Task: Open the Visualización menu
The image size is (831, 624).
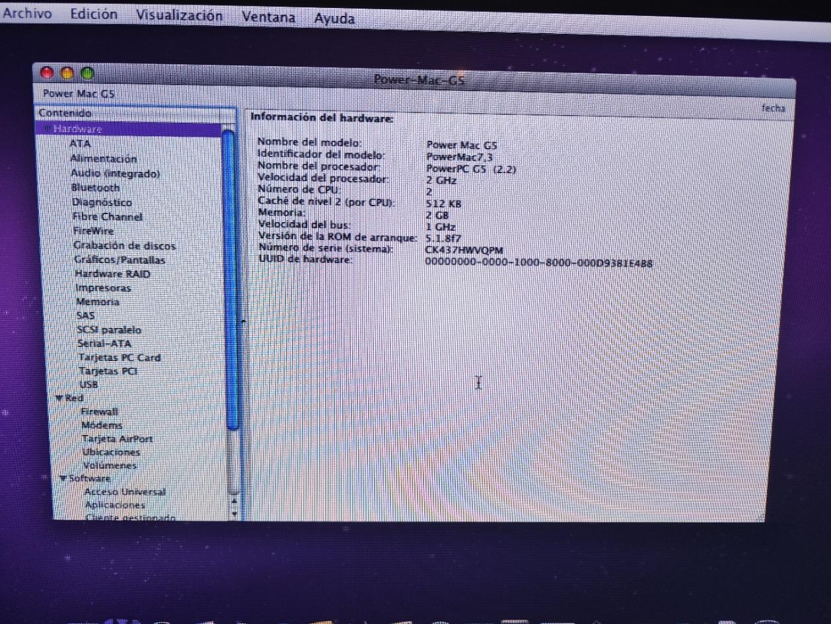Action: click(x=179, y=16)
